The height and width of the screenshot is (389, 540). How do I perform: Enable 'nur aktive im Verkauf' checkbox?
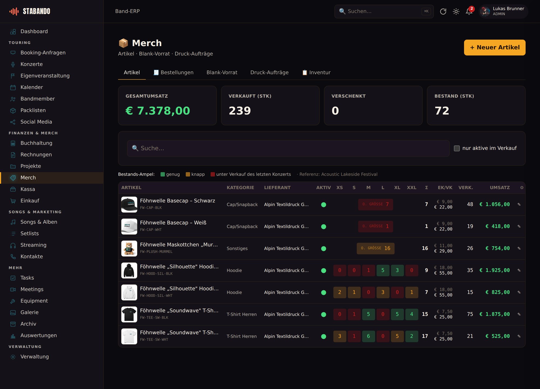[457, 148]
